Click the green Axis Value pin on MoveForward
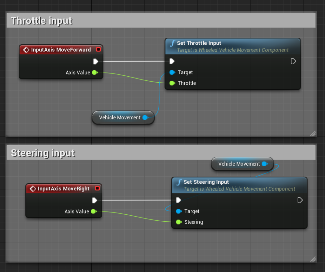The height and width of the screenshot is (272, 325). pyautogui.click(x=95, y=73)
